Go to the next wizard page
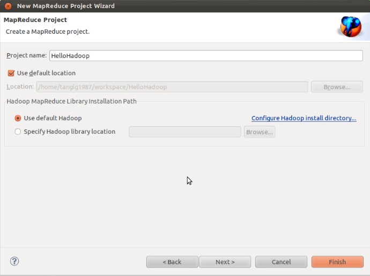Viewport: 370px width, 276px height. click(225, 262)
